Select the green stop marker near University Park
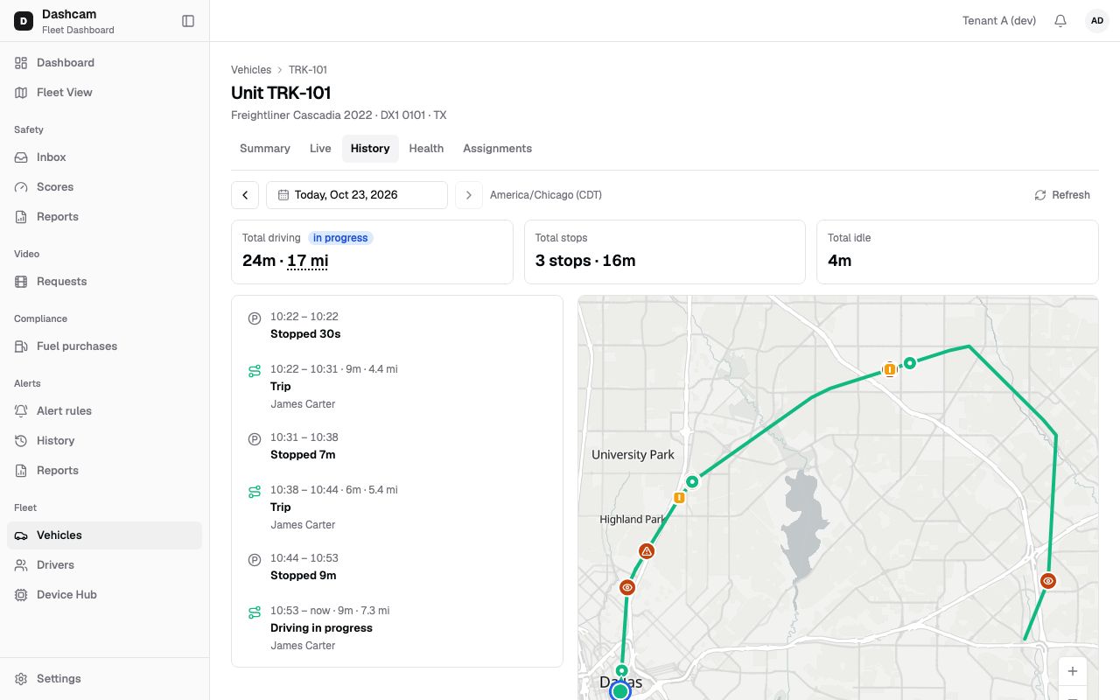Image resolution: width=1120 pixels, height=700 pixels. click(692, 481)
